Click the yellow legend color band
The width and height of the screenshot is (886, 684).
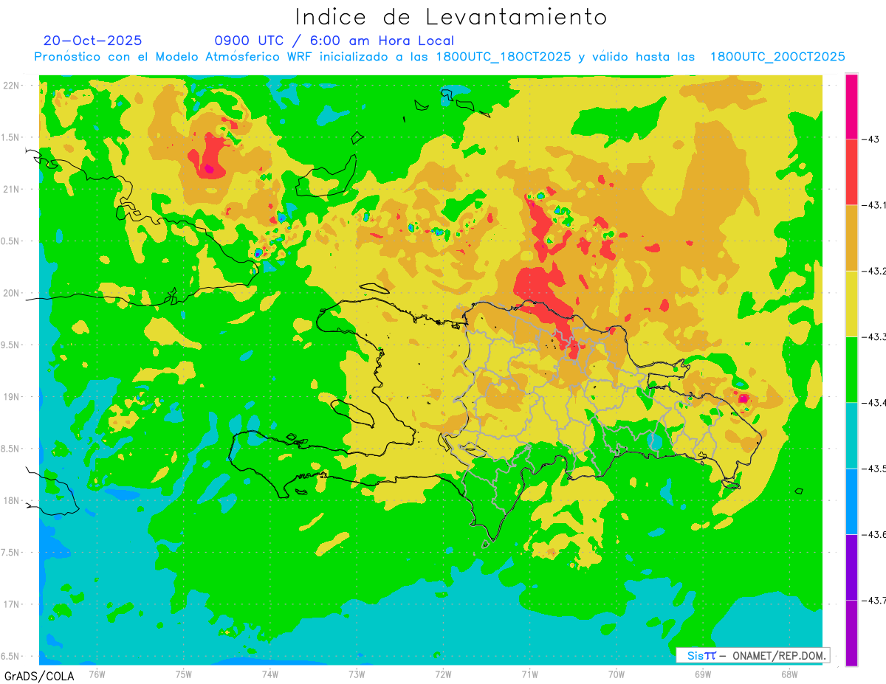point(851,303)
